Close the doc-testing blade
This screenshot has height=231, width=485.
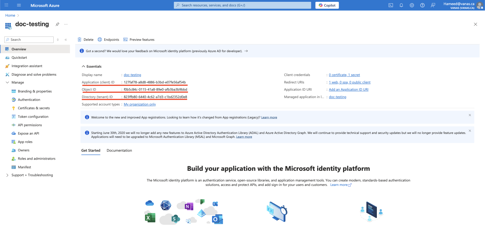475,24
